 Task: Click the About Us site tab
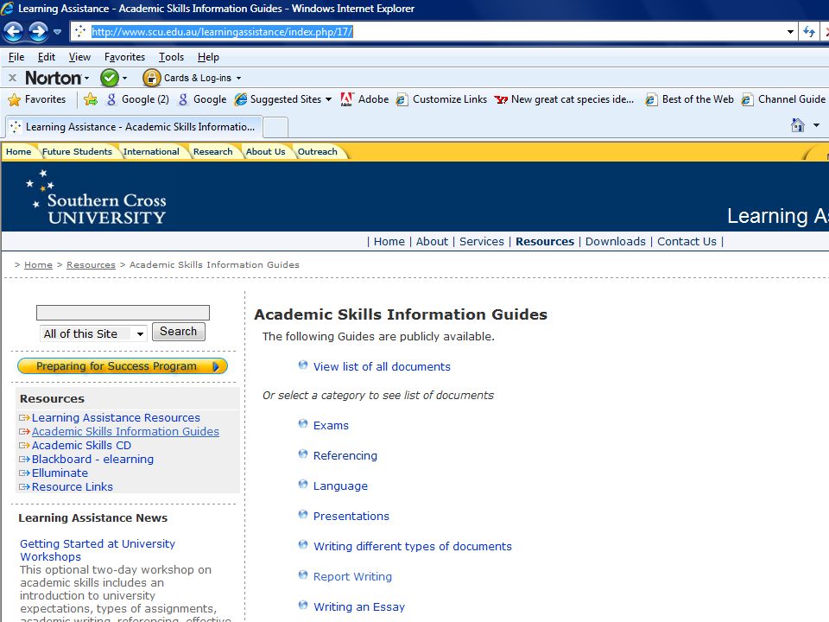coord(265,152)
